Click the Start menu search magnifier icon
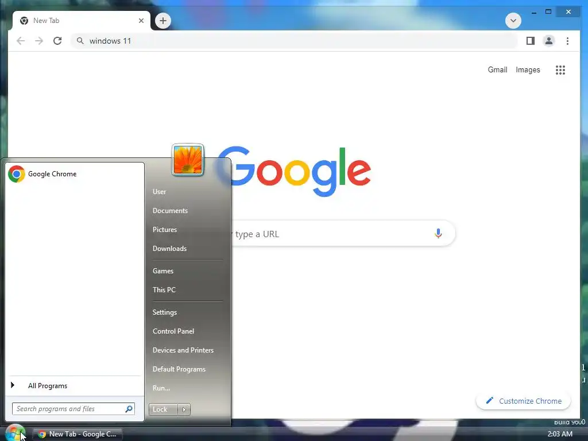This screenshot has height=441, width=588. coord(129,409)
